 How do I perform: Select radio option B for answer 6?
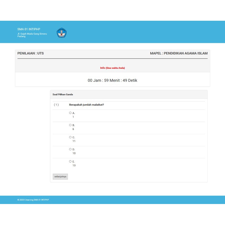pyautogui.click(x=70, y=125)
